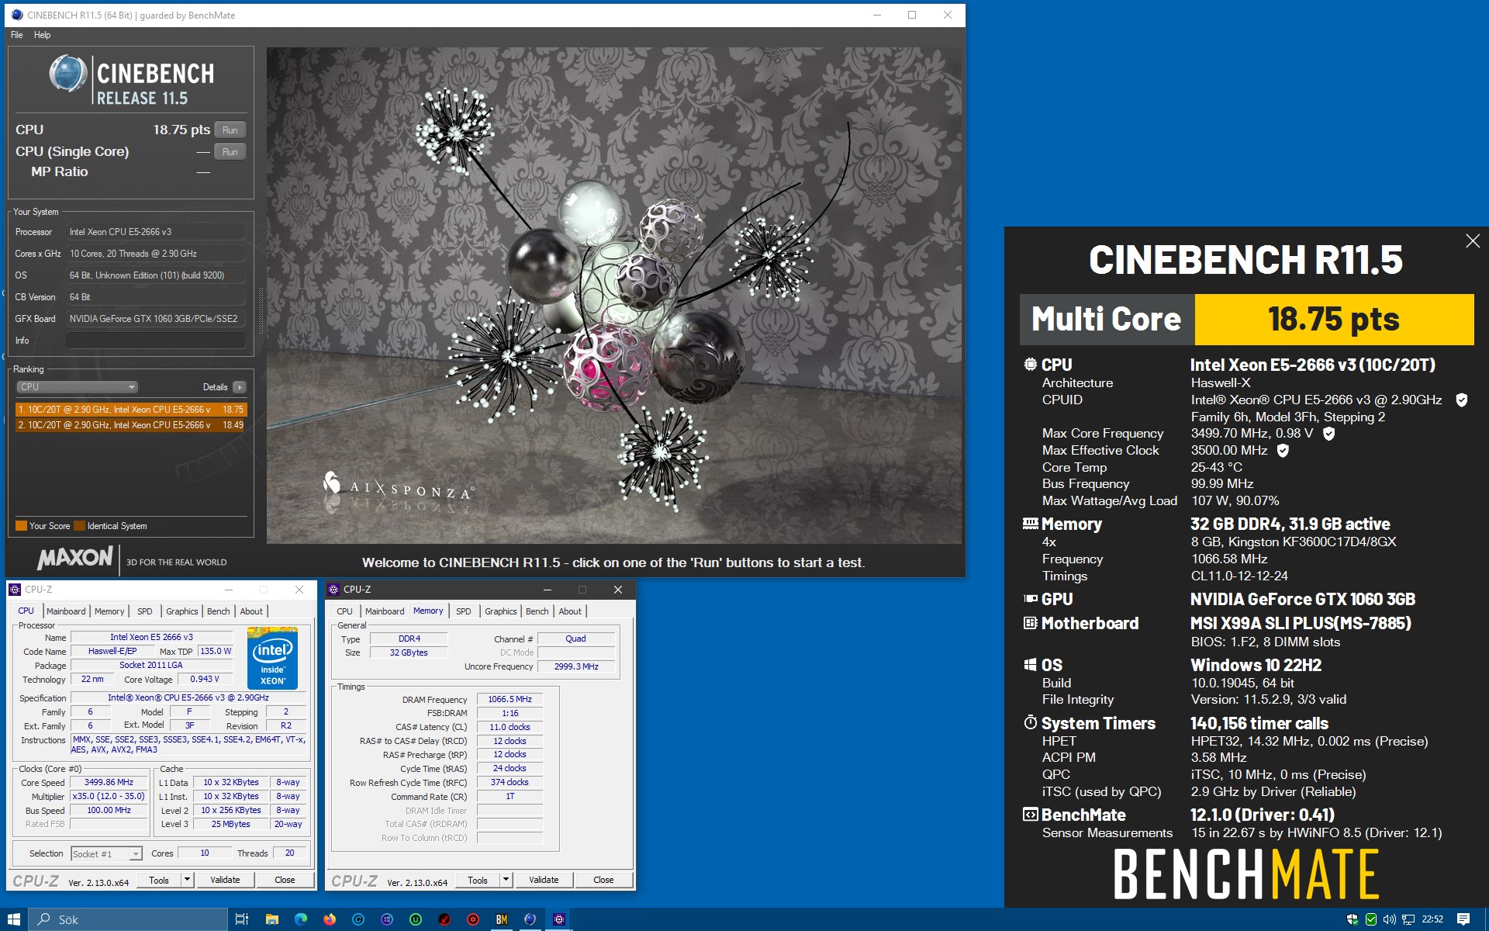This screenshot has height=931, width=1489.
Task: Click the shield icon after Max Core Frequency
Action: (x=1328, y=434)
